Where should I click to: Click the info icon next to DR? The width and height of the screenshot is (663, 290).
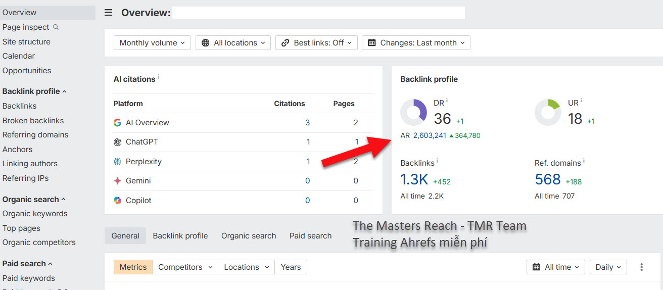(447, 101)
